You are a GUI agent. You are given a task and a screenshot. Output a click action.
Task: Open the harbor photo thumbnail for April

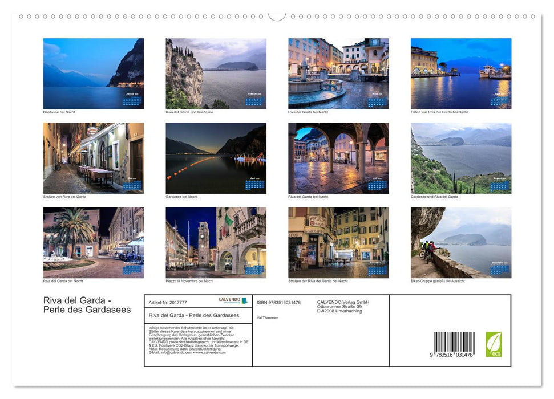pos(461,73)
